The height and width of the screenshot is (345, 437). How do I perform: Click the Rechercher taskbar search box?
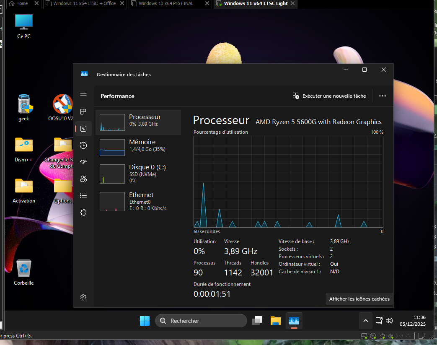(x=201, y=321)
